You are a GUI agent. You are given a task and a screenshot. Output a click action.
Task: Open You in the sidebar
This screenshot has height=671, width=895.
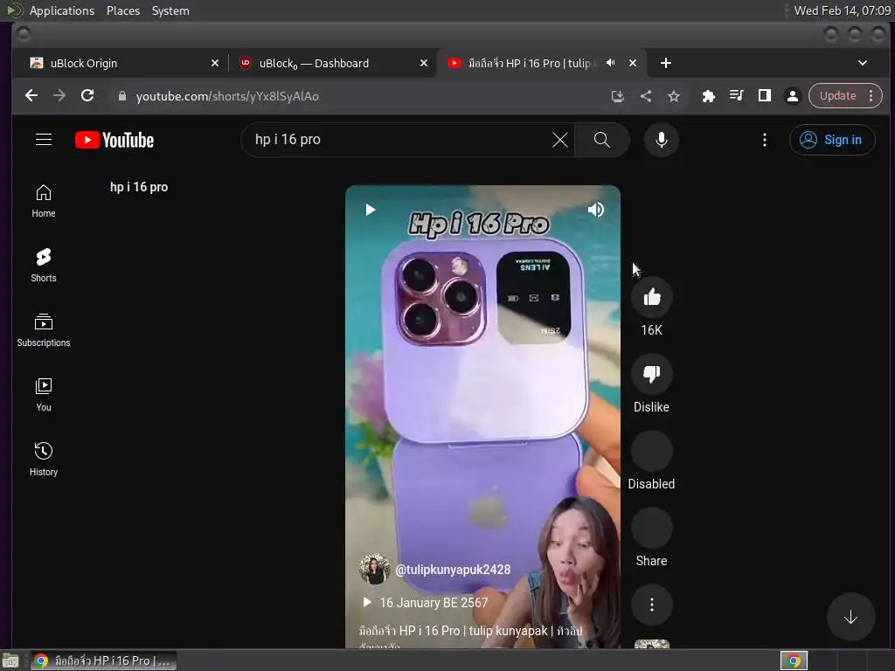click(44, 394)
